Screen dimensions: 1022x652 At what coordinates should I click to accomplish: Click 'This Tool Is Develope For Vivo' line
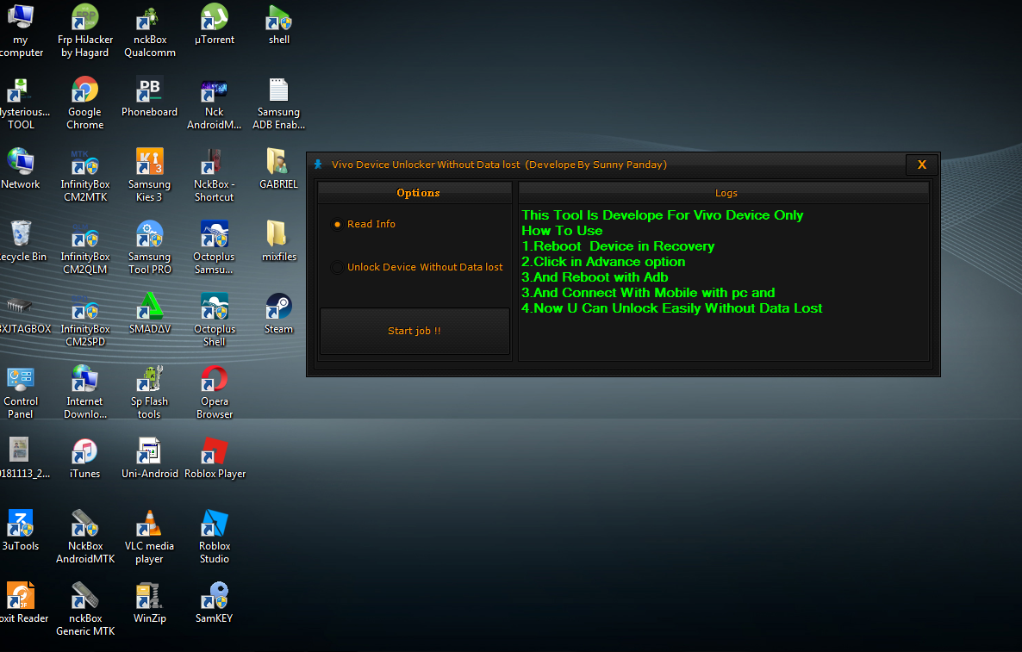pos(662,215)
